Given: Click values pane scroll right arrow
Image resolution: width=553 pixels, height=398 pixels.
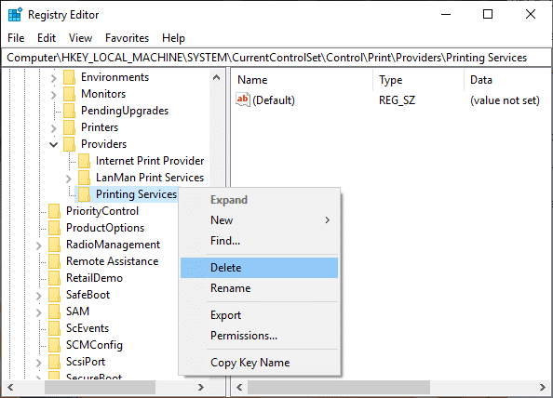Looking at the screenshot, I should 543,388.
